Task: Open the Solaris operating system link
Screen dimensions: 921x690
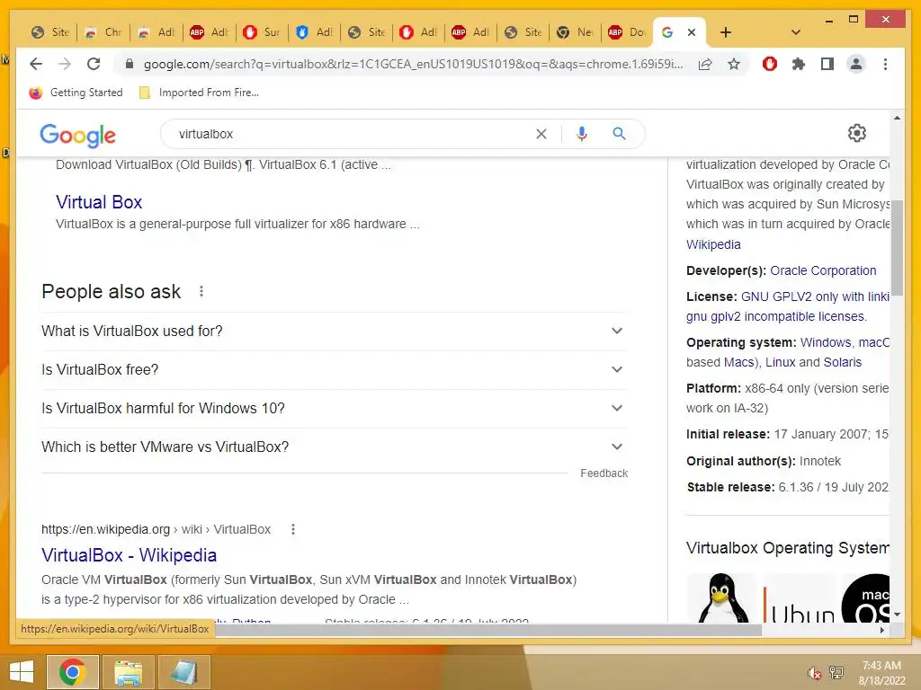Action: click(x=842, y=362)
